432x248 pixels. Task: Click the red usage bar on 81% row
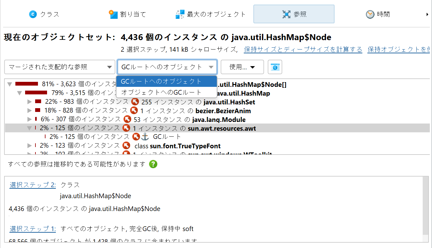[x=27, y=84]
